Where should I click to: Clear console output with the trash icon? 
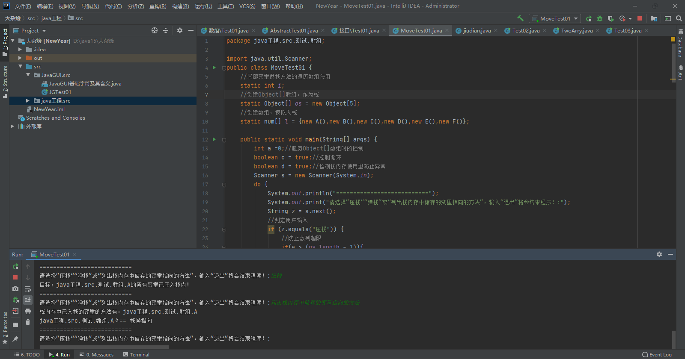(28, 322)
